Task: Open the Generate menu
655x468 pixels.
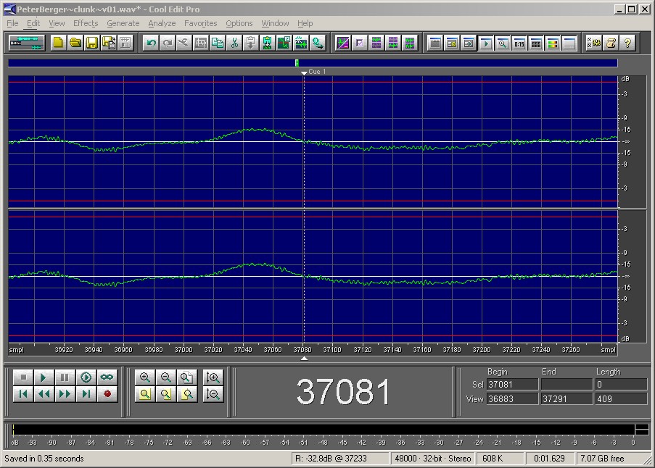Action: pyautogui.click(x=123, y=23)
